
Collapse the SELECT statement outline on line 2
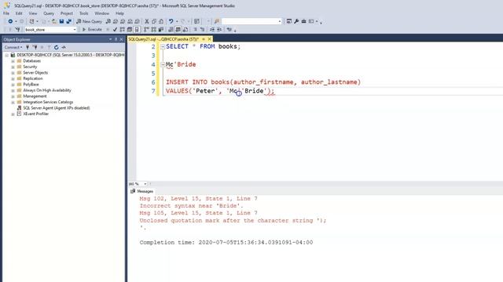(x=163, y=47)
